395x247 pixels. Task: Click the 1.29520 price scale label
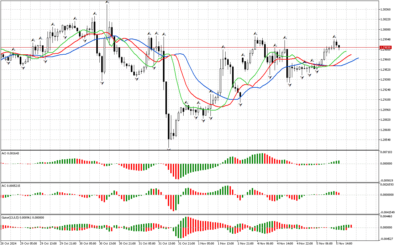tap(386, 70)
